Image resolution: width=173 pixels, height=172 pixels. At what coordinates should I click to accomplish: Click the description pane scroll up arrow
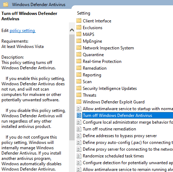(72, 30)
